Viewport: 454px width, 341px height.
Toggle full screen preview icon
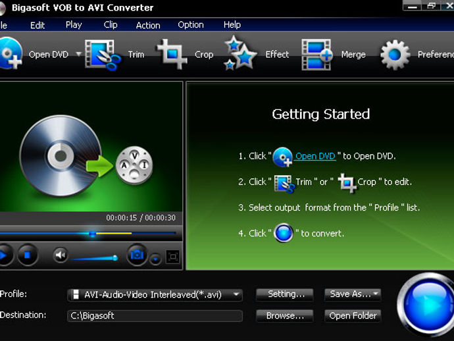point(173,257)
